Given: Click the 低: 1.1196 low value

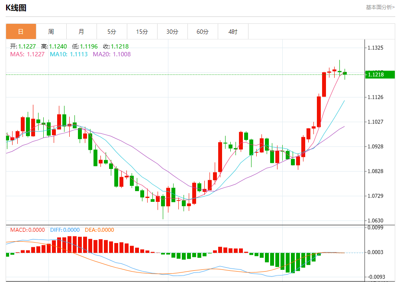Looking at the screenshot, I should [x=85, y=46].
